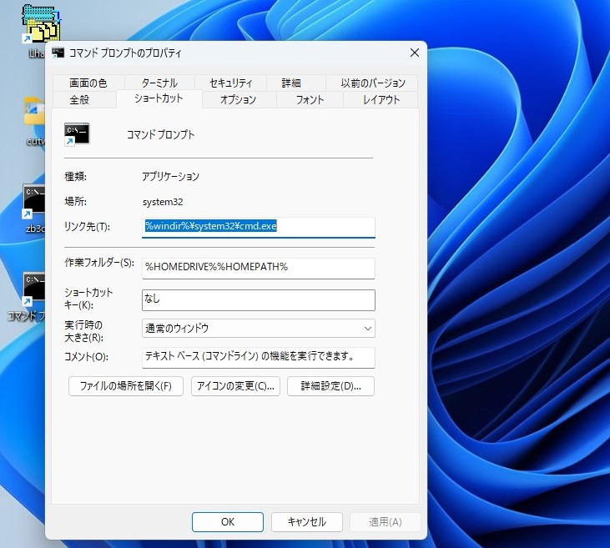Open the 詳細 tab
The image size is (610, 548).
(291, 83)
